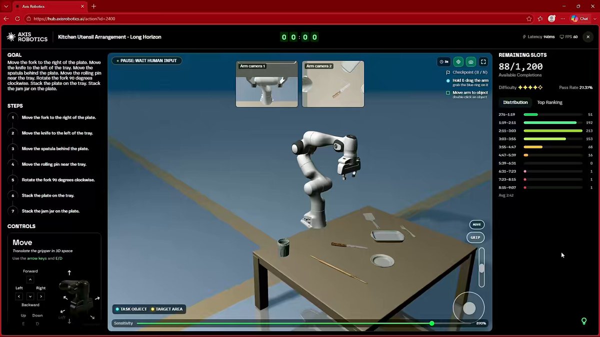Open the browser tab list chevron
The height and width of the screenshot is (337, 600).
[x=6, y=6]
